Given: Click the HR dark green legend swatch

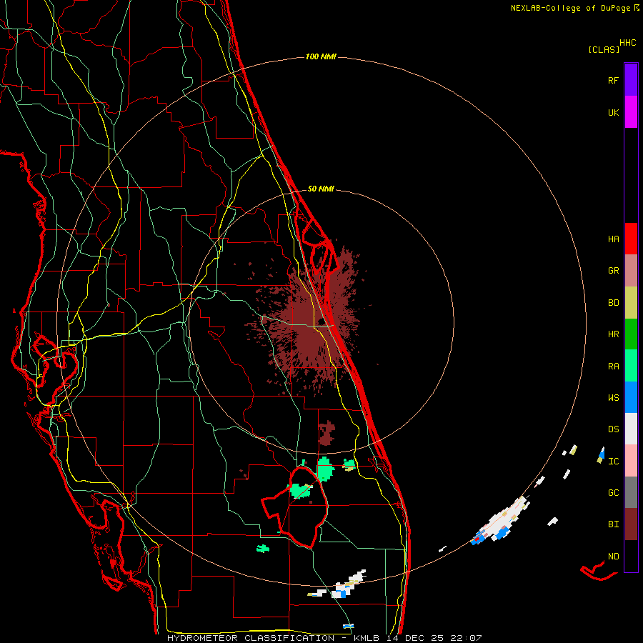Looking at the screenshot, I should pyautogui.click(x=631, y=334).
